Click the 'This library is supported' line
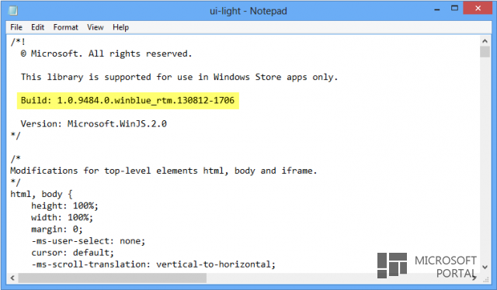 (x=179, y=78)
